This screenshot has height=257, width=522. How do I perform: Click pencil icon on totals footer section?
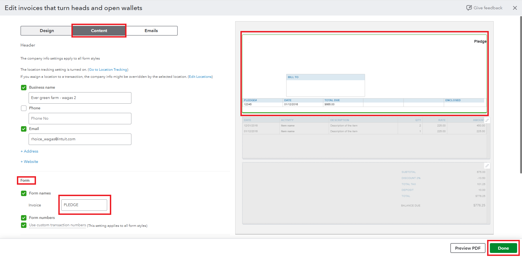click(x=487, y=166)
